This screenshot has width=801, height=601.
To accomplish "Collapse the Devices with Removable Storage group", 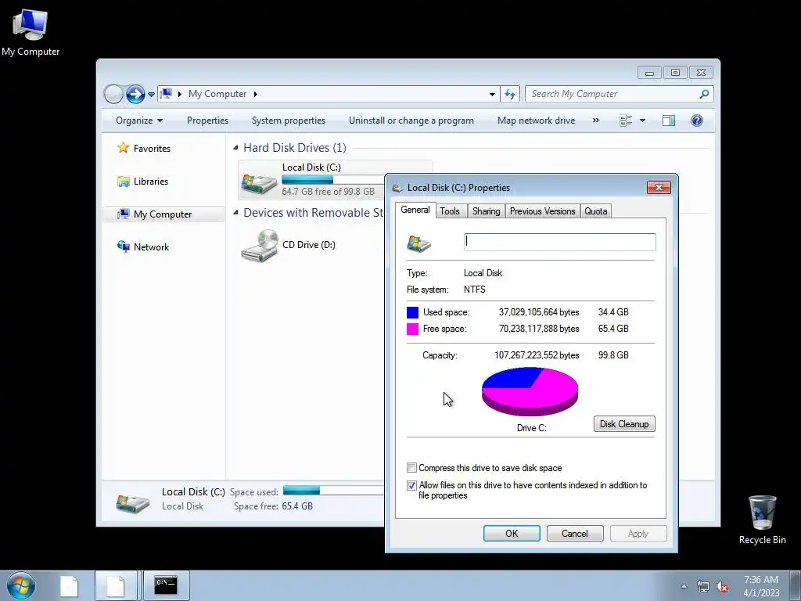I will (x=235, y=213).
